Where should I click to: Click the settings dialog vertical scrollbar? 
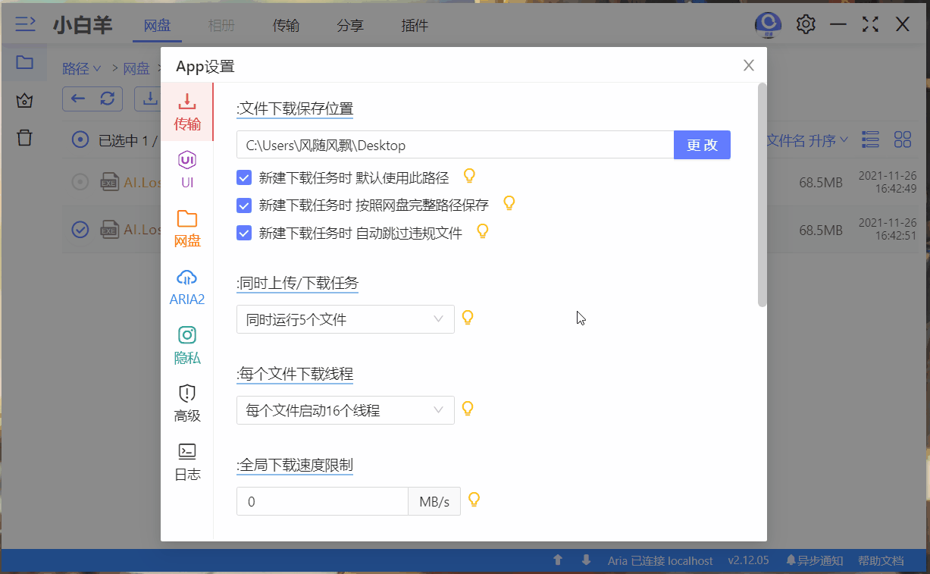tap(762, 195)
